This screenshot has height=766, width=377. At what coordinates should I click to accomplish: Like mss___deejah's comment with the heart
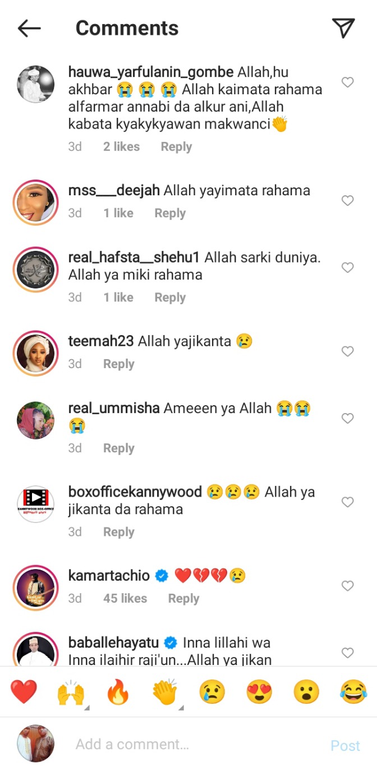[x=348, y=200]
